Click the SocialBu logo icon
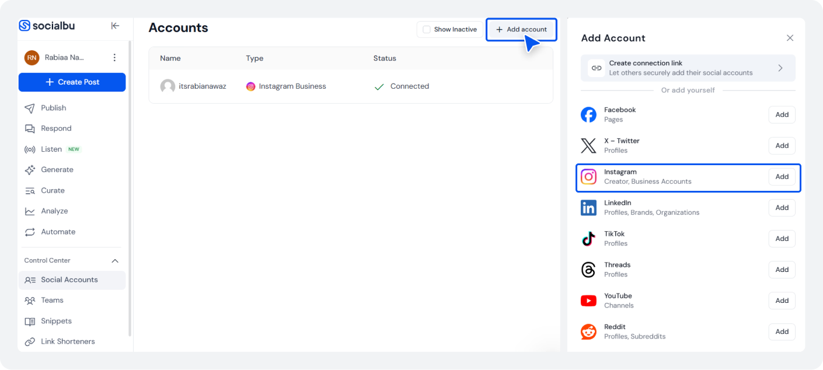 click(x=25, y=26)
